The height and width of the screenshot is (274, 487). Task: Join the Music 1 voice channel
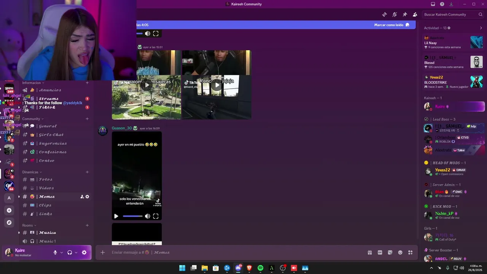pos(56,241)
